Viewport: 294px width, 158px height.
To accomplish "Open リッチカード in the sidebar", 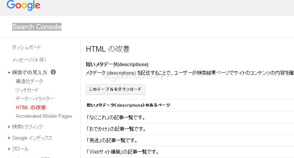I will point(27,90).
